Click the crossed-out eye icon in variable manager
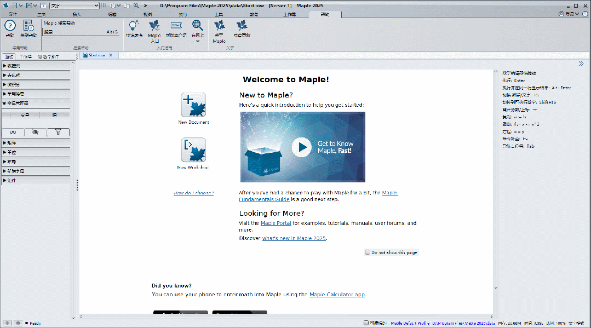The width and height of the screenshot is (591, 328). pos(36,132)
